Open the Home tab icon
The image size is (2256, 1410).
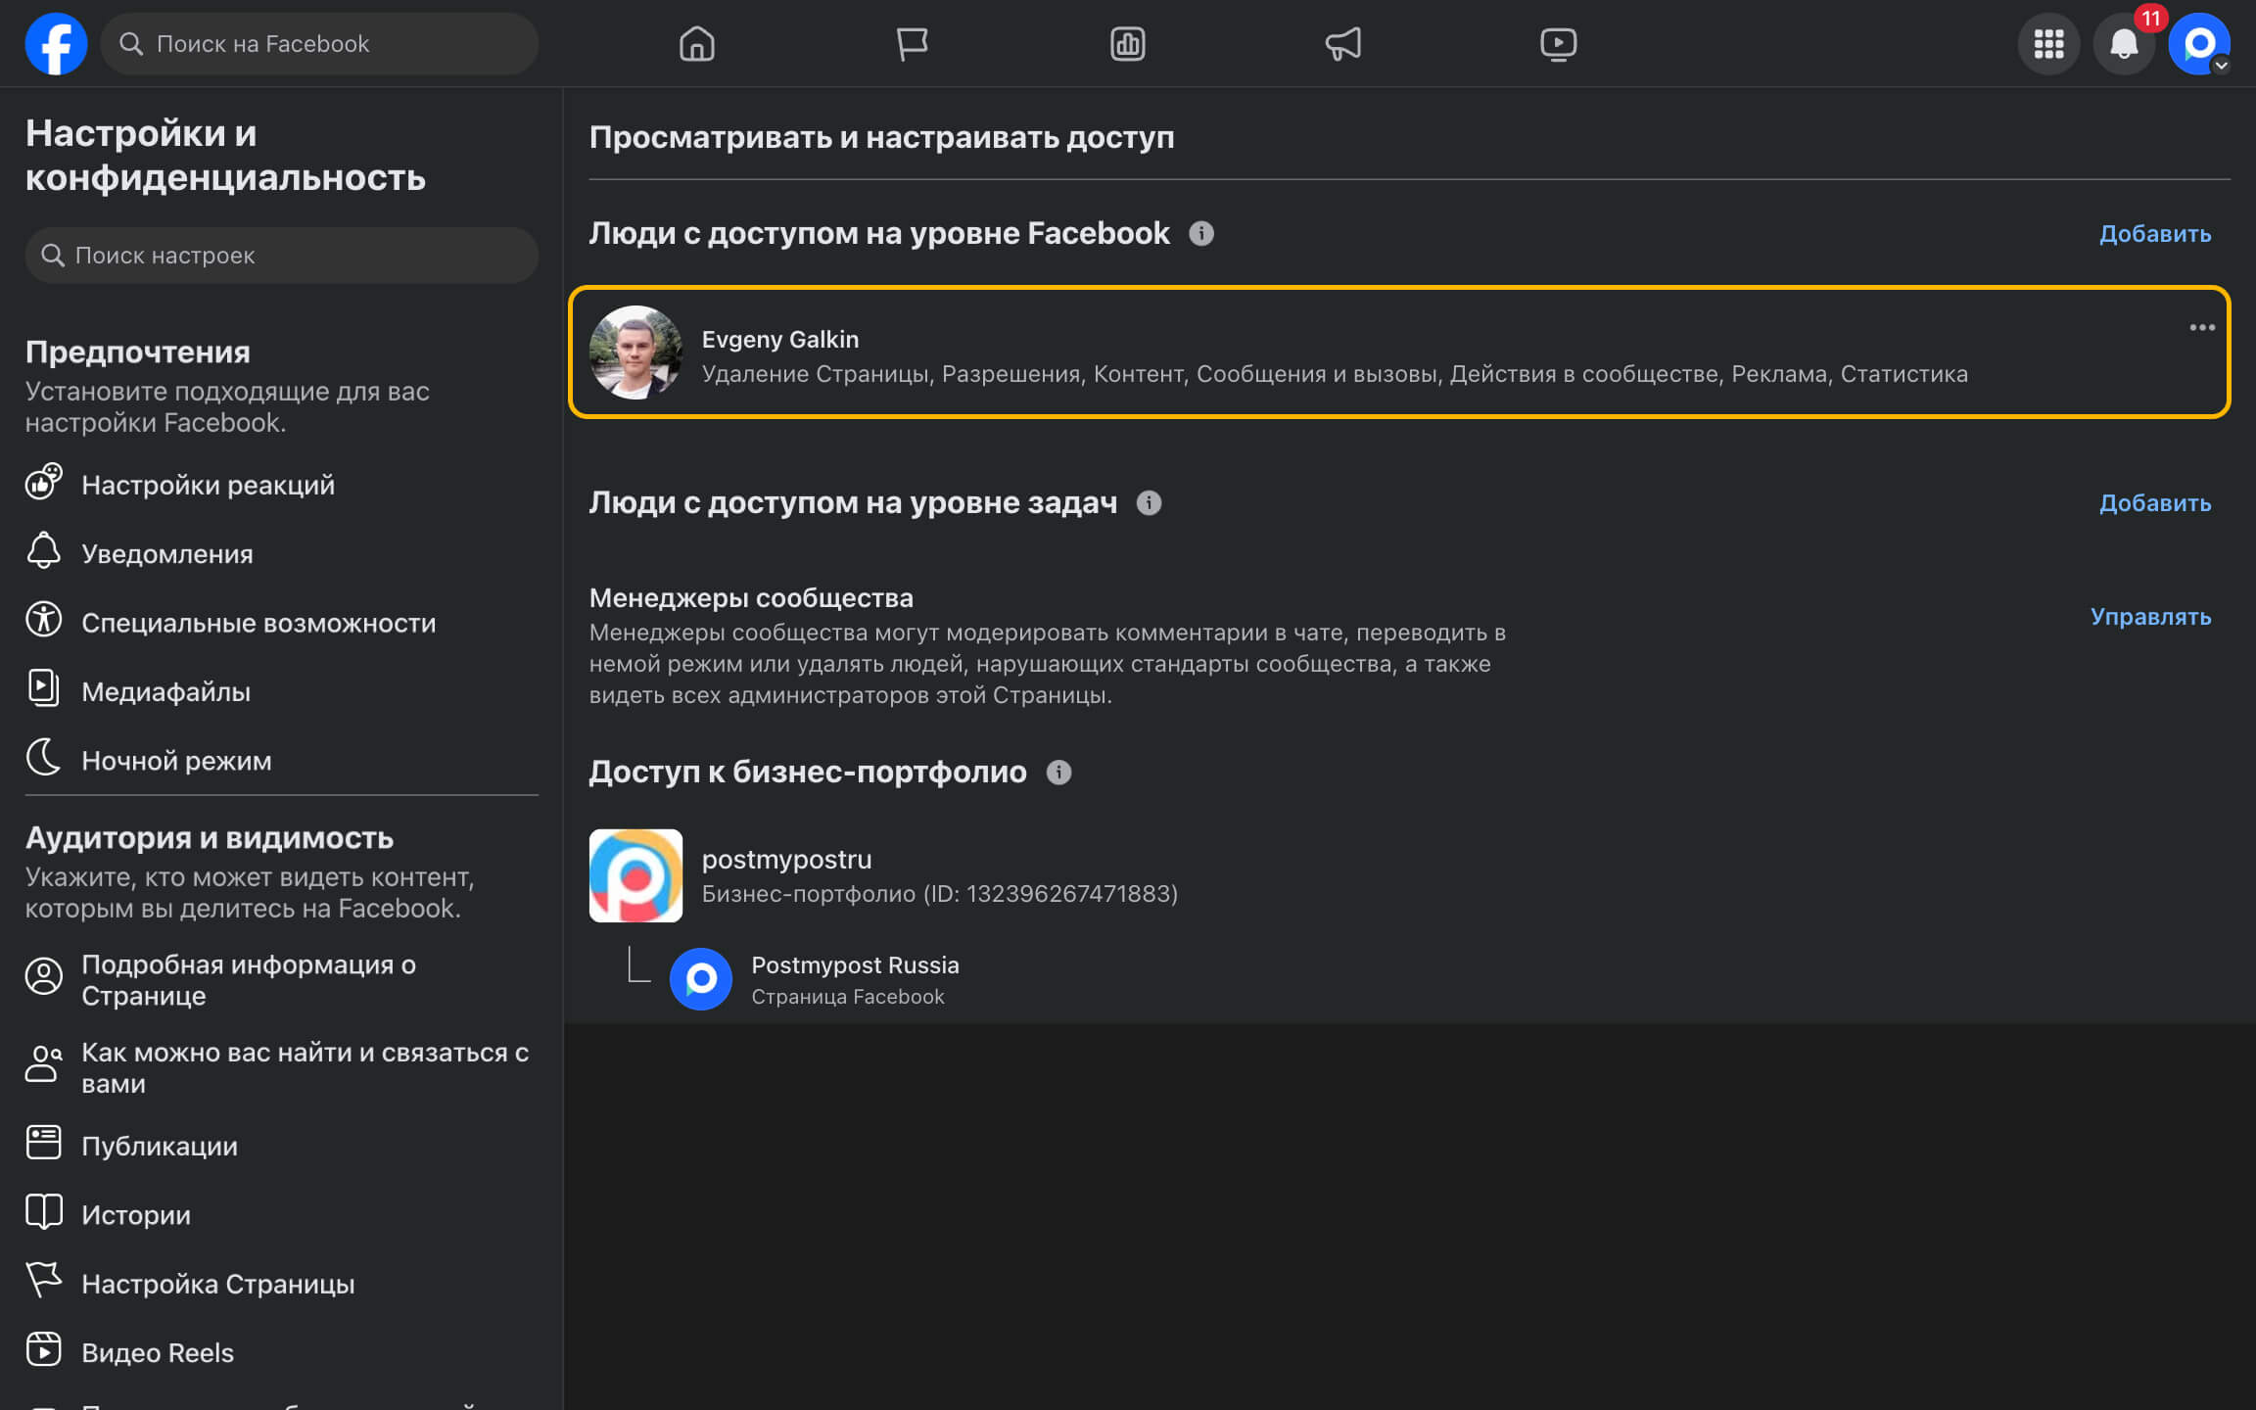pyautogui.click(x=696, y=44)
